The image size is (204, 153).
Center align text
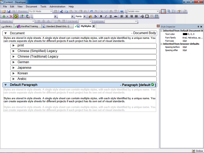[127, 16]
